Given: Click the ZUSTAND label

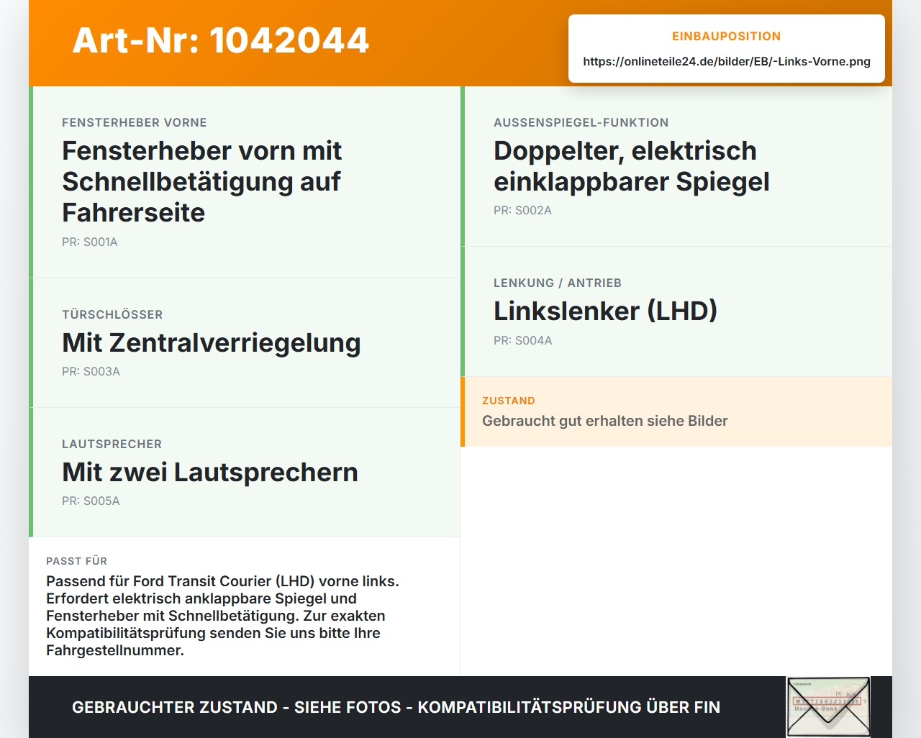Looking at the screenshot, I should coord(509,401).
